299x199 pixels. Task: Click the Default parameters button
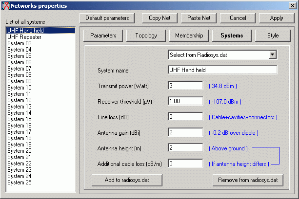(107, 18)
